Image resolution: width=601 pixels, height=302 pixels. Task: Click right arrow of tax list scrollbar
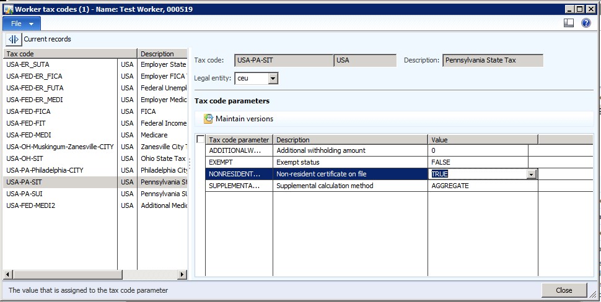tap(182, 274)
